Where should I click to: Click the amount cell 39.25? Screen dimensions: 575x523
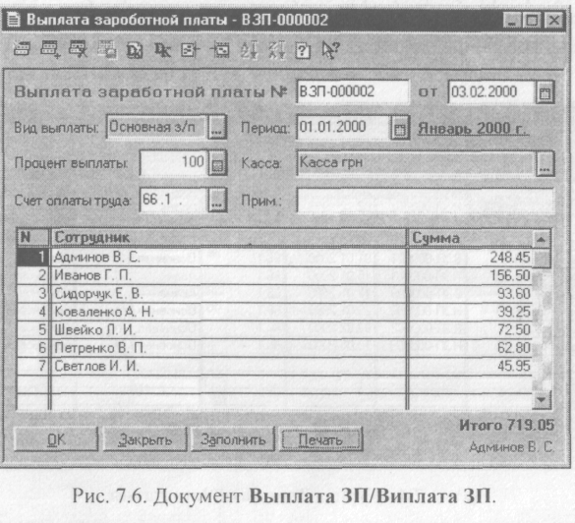470,312
